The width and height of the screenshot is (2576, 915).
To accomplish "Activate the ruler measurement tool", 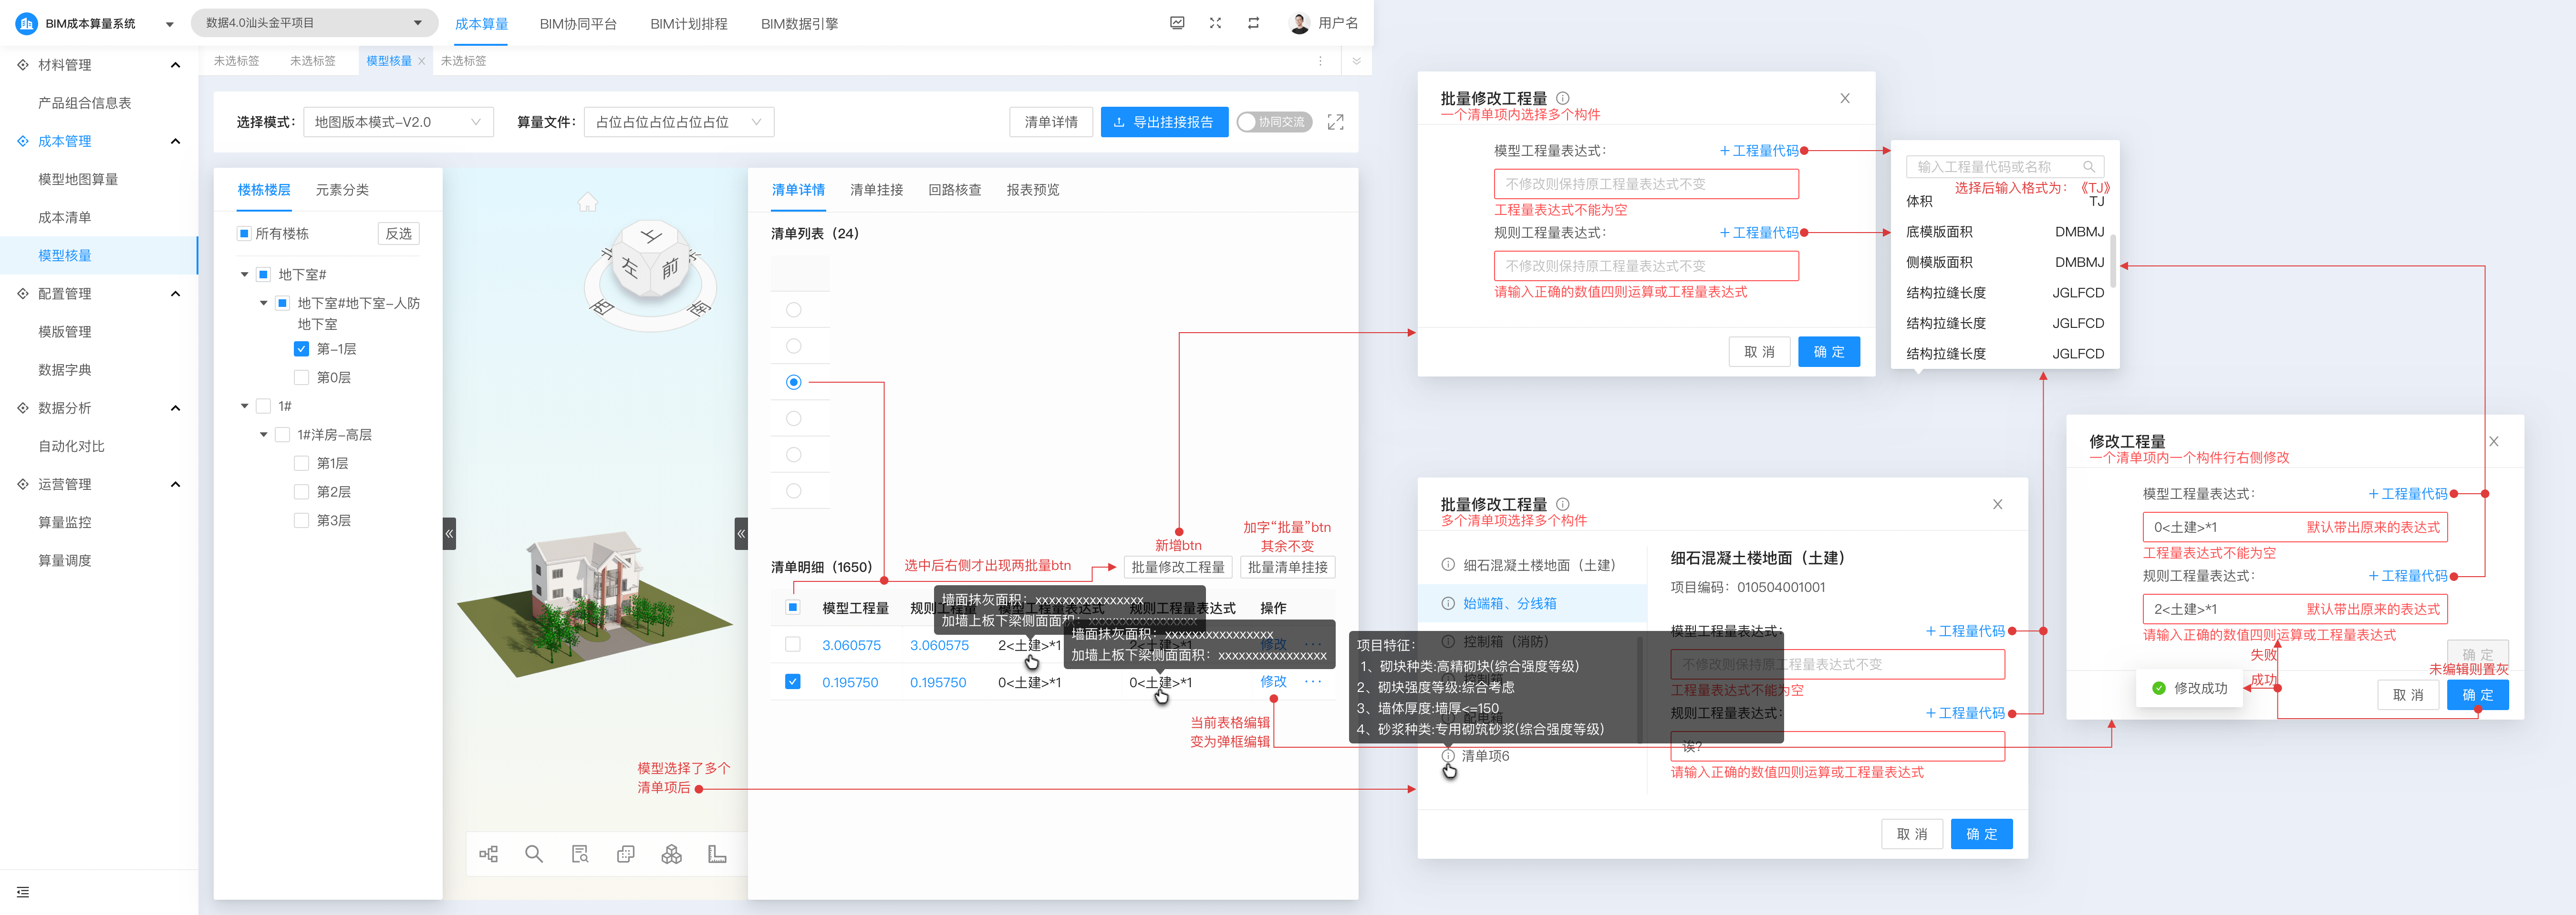I will pos(717,854).
